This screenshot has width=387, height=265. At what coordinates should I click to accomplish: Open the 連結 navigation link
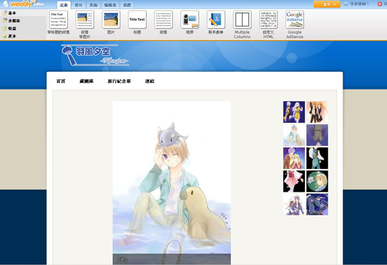pyautogui.click(x=150, y=81)
